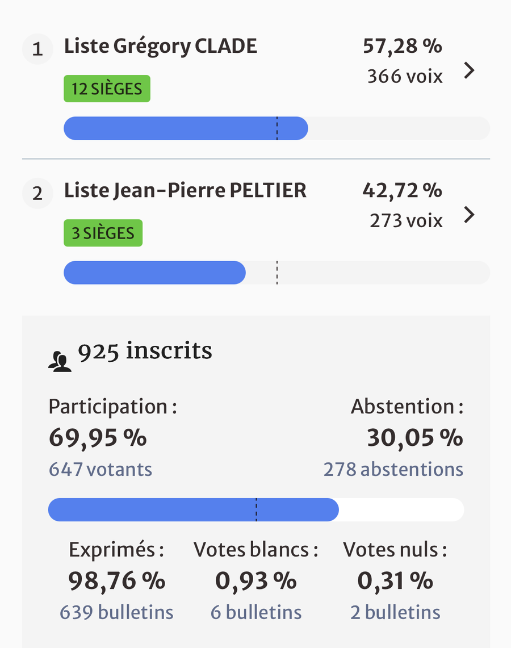Select the 278 abstentions text
The image size is (511, 648).
pyautogui.click(x=393, y=470)
